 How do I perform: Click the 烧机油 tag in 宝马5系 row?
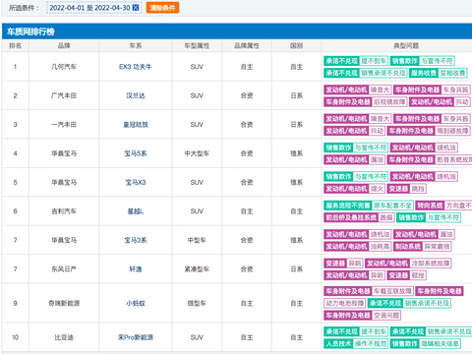tap(445, 147)
